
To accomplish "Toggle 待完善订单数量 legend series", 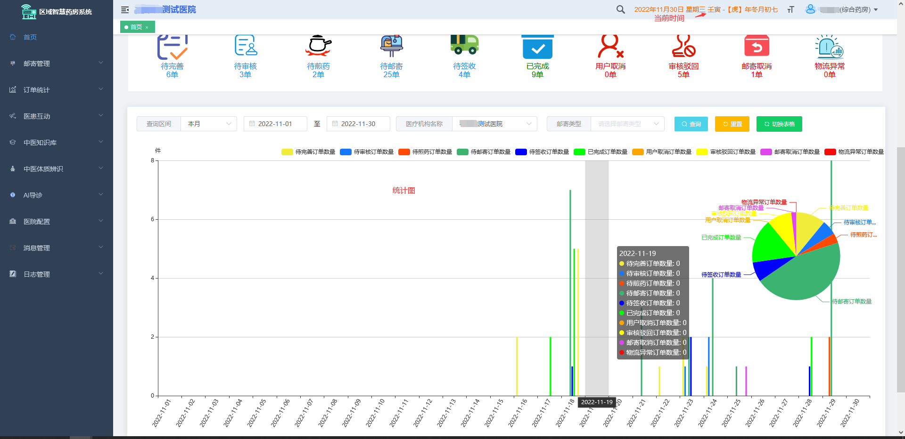I will pyautogui.click(x=308, y=152).
